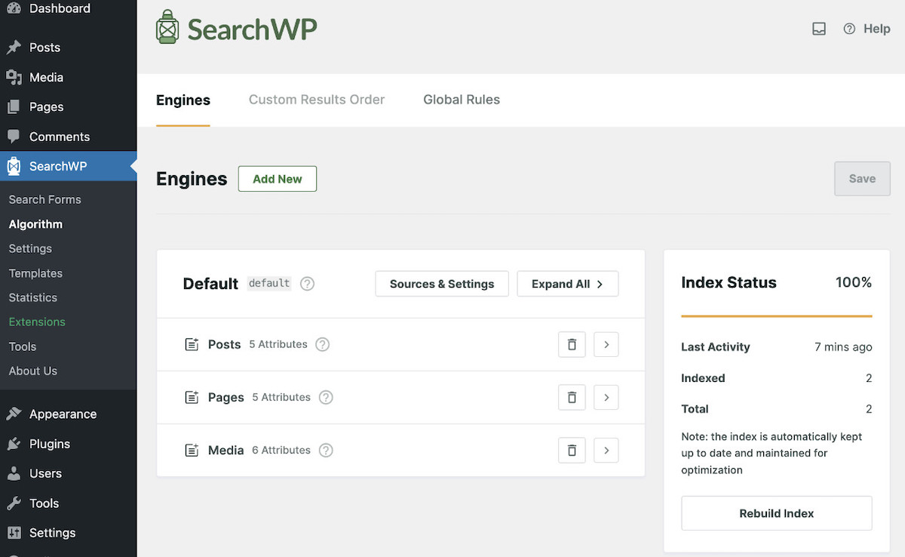
Task: Click the SearchWP lantern logo
Action: click(167, 28)
